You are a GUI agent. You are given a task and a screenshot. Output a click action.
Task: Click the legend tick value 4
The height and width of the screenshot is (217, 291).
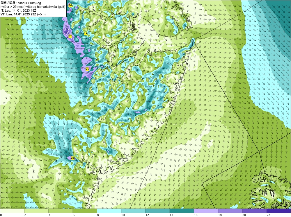49,215
